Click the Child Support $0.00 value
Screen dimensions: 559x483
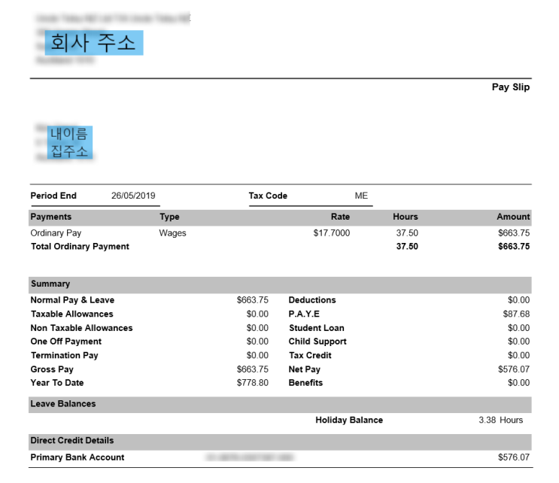pyautogui.click(x=518, y=342)
